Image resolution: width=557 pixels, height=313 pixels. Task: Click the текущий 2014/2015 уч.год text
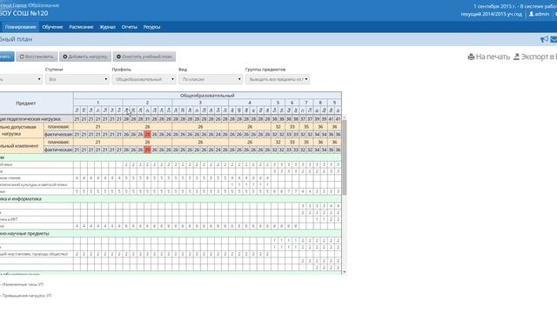tap(491, 14)
